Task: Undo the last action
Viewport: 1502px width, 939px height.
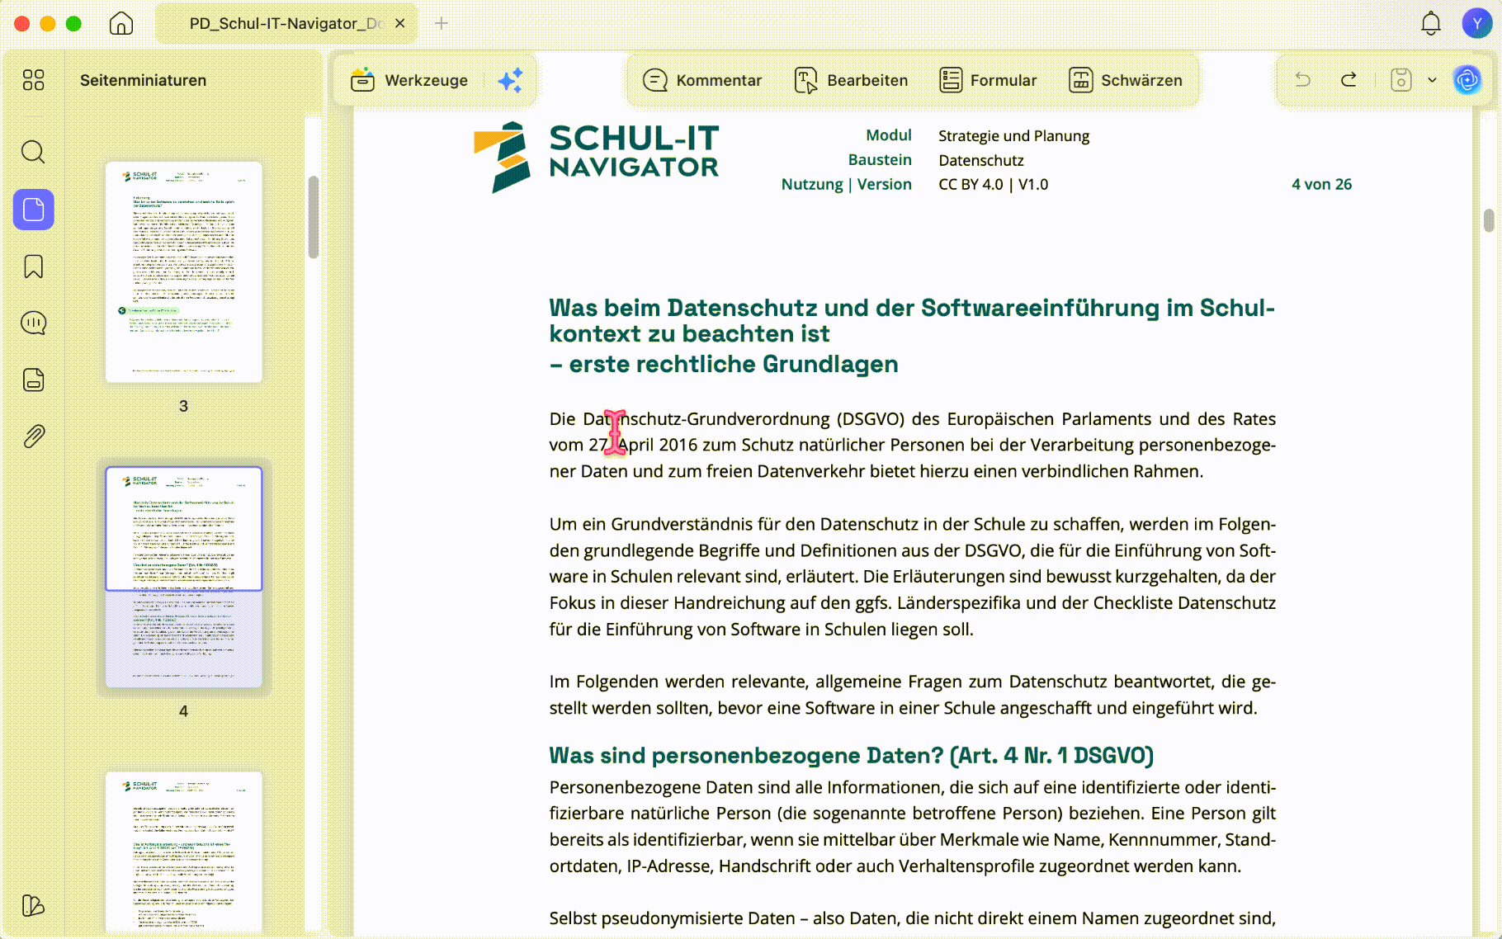Action: 1303,80
